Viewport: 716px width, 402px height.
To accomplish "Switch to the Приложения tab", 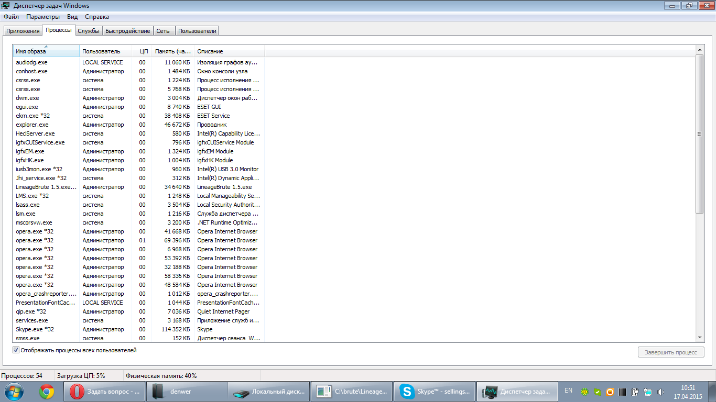I will click(23, 31).
